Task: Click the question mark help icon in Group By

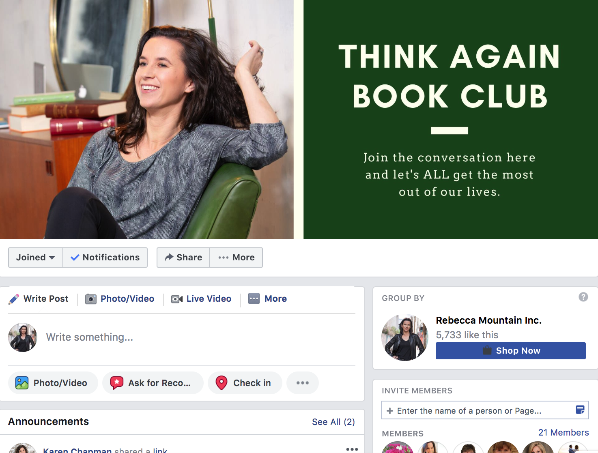Action: [583, 297]
